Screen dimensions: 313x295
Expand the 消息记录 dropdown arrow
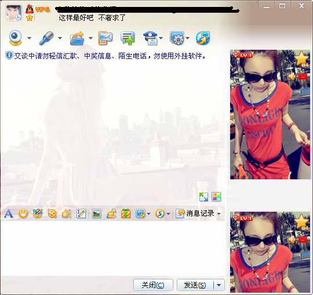[x=219, y=214]
